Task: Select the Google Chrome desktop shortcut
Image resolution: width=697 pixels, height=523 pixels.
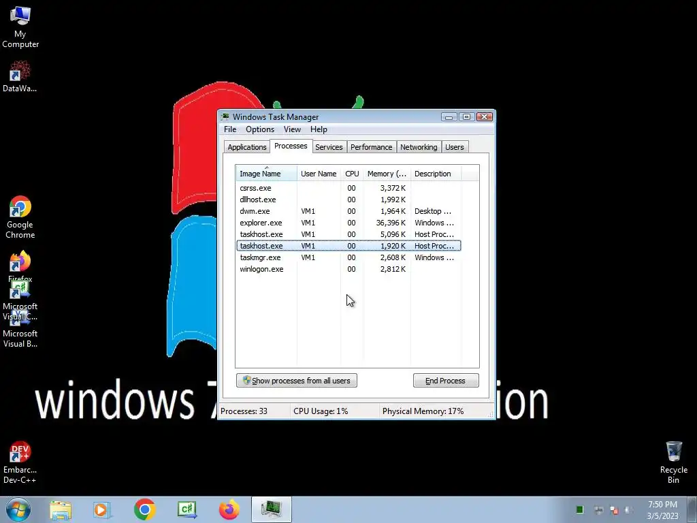Action: [x=20, y=217]
